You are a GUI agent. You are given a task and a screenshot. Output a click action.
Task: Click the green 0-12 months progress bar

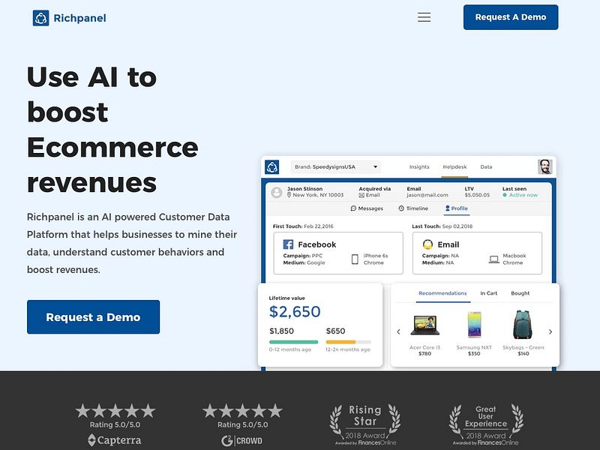(x=293, y=342)
